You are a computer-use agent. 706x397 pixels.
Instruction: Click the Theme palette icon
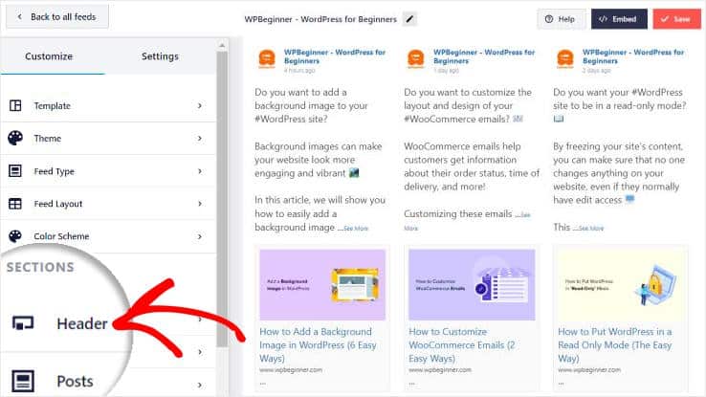pos(15,138)
